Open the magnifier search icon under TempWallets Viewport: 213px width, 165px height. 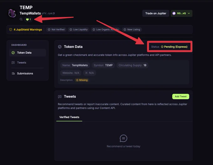(21, 19)
